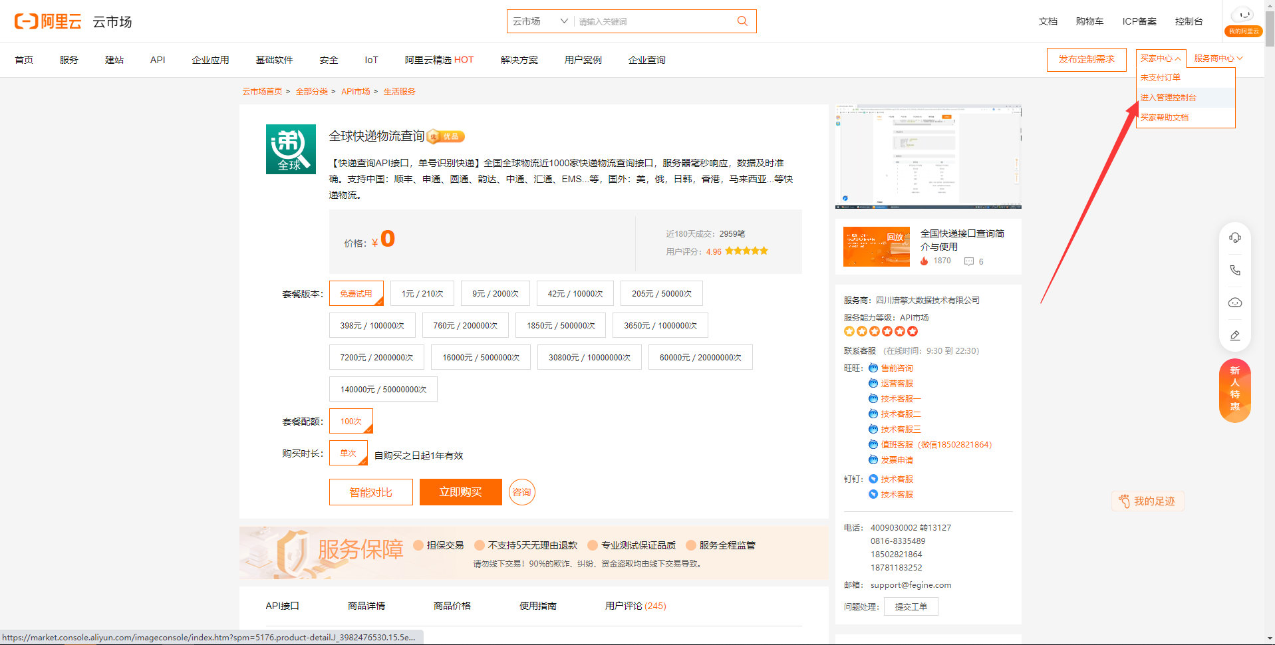Click the 售前咨询 Wangwang icon
This screenshot has height=645, width=1275.
click(x=873, y=368)
